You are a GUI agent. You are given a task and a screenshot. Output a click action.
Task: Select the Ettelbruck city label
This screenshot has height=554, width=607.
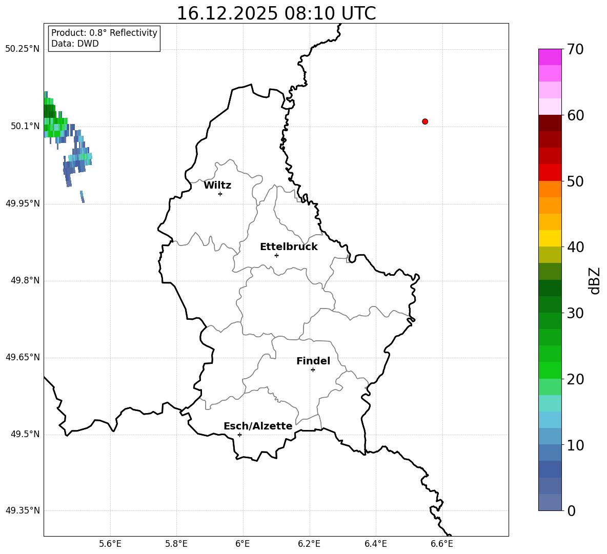289,247
